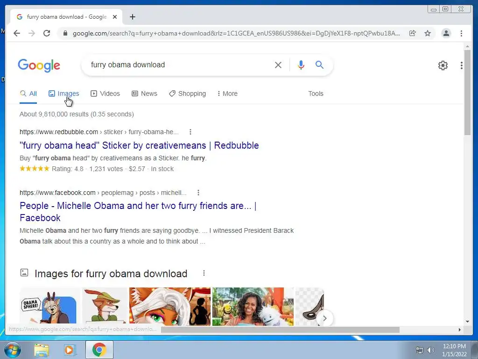Image resolution: width=478 pixels, height=359 pixels.
Task: Click the vertical scrollbar up arrow
Action: (x=467, y=46)
